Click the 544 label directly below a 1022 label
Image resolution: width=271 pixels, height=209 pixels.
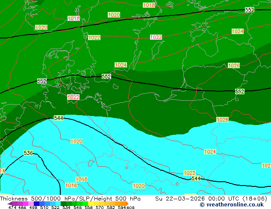click(196, 178)
